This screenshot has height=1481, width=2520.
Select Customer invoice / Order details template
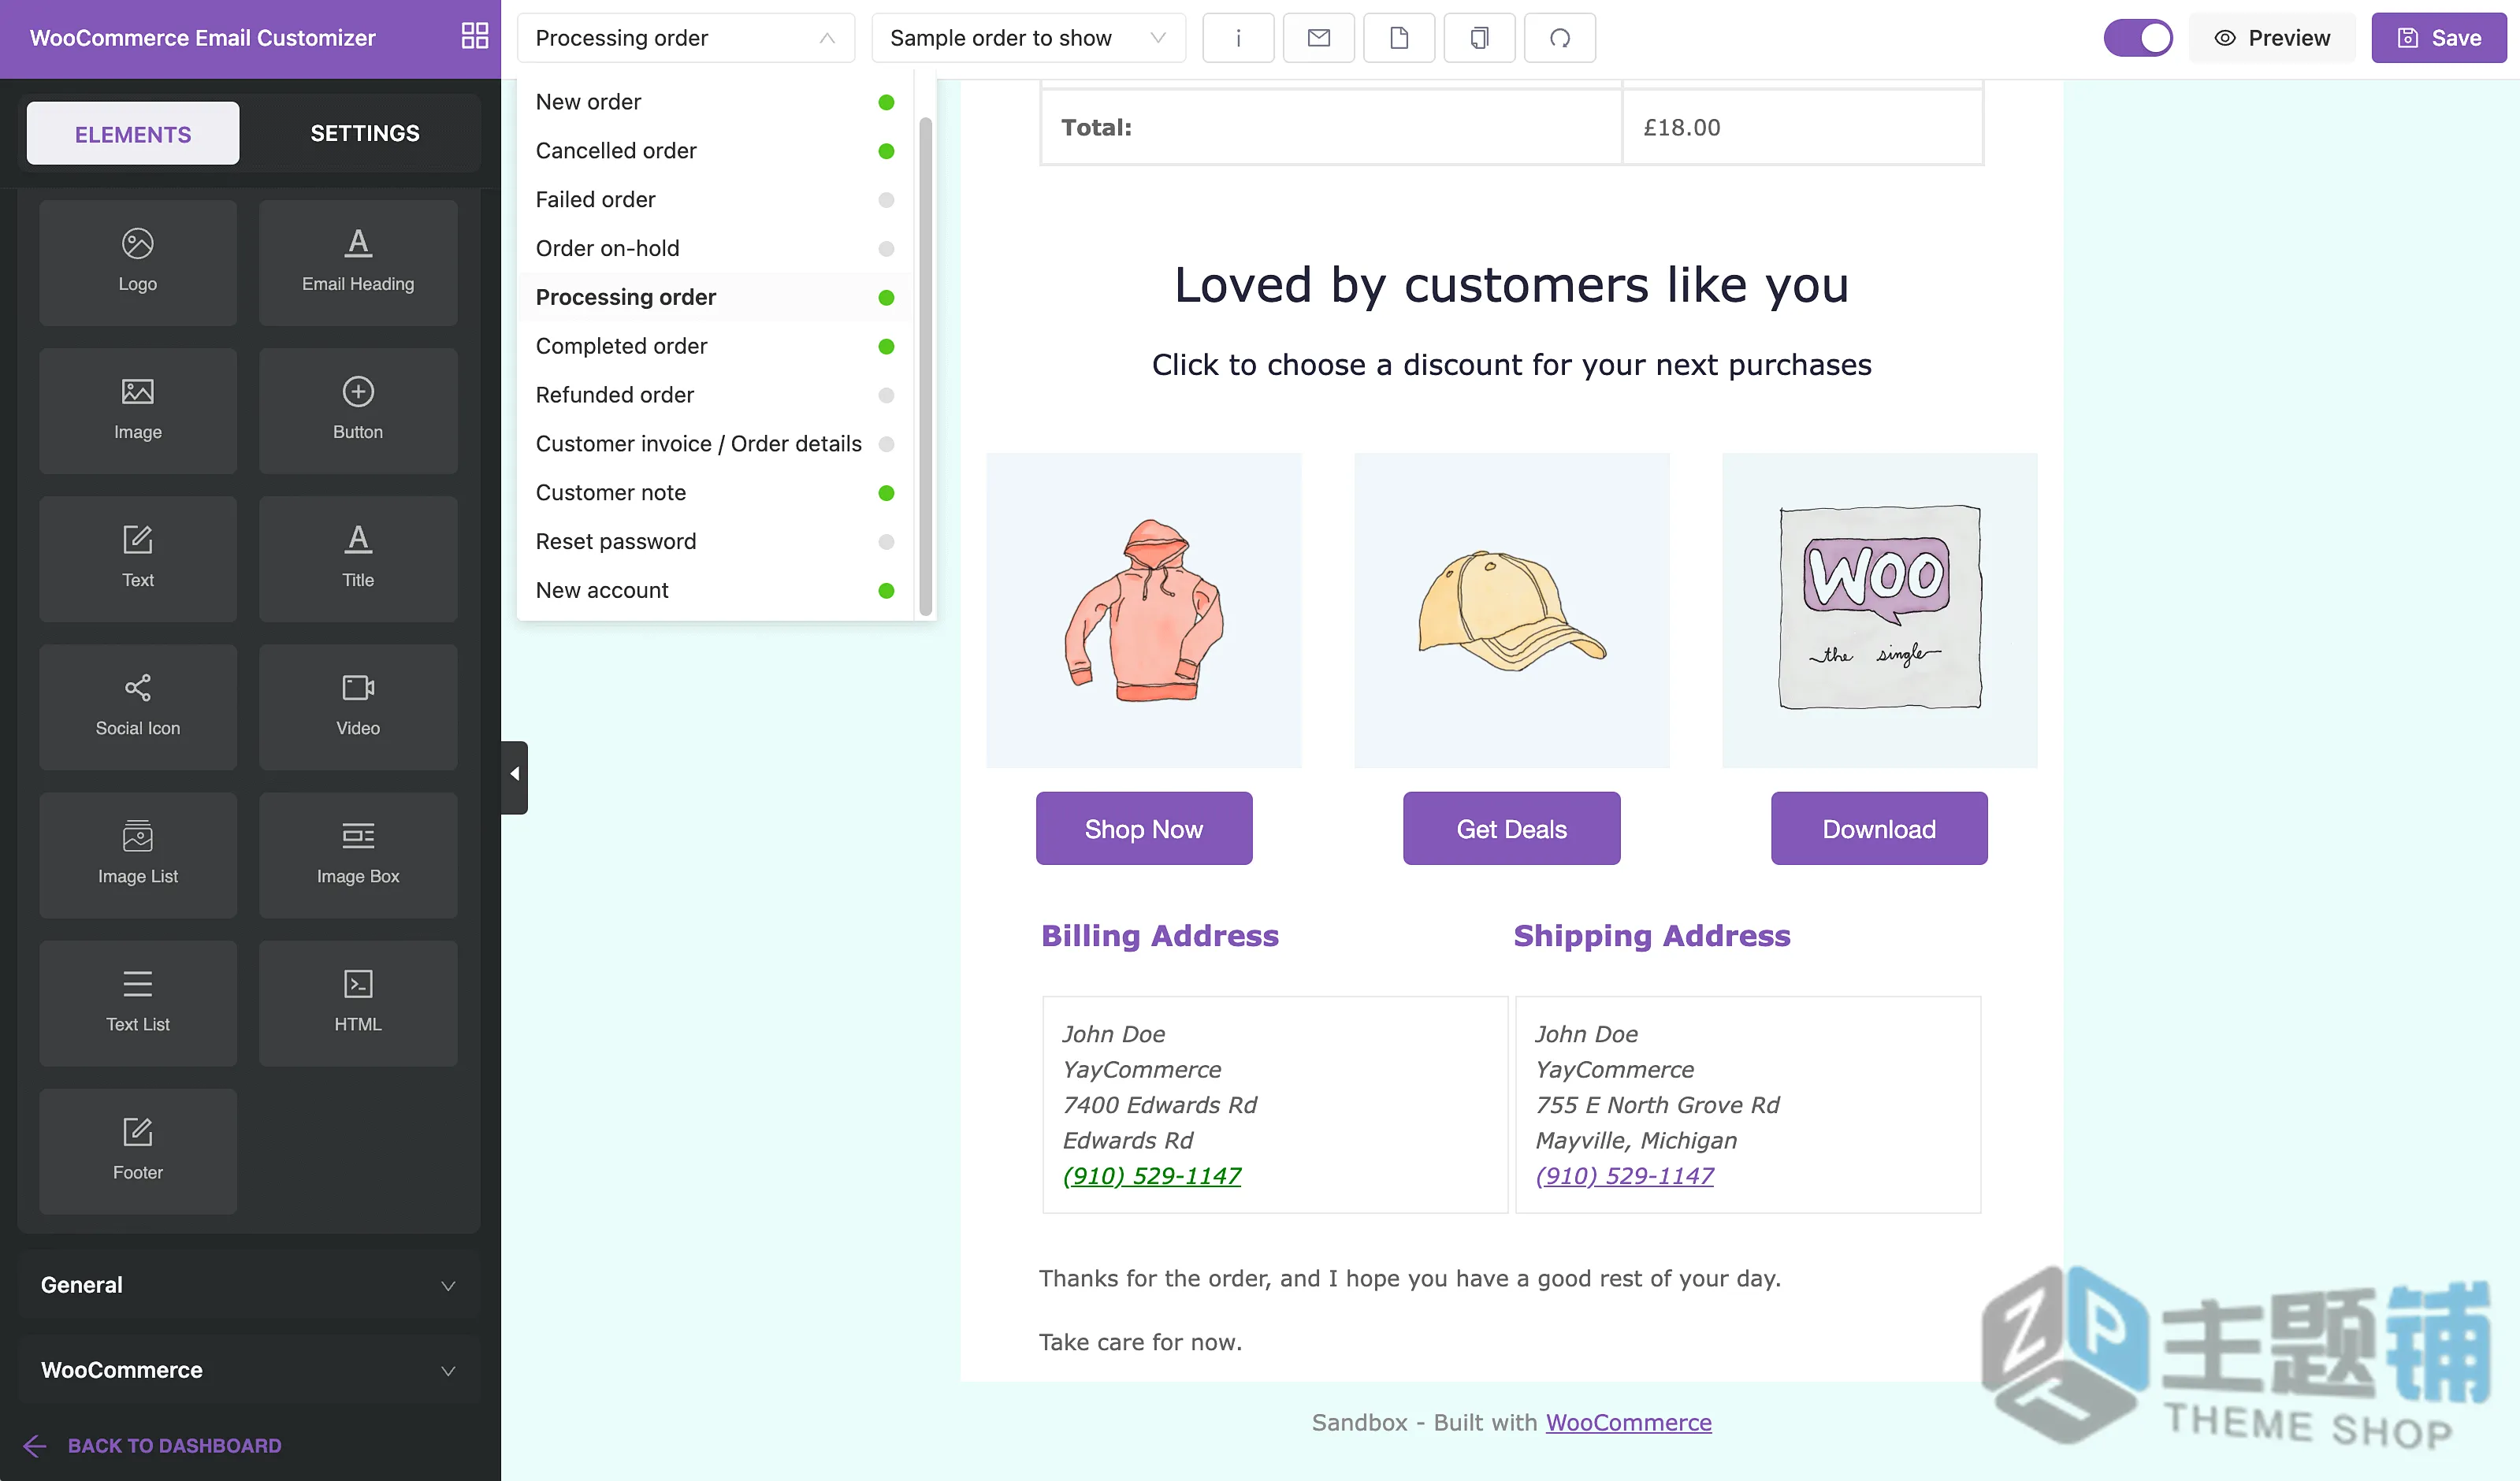(714, 444)
